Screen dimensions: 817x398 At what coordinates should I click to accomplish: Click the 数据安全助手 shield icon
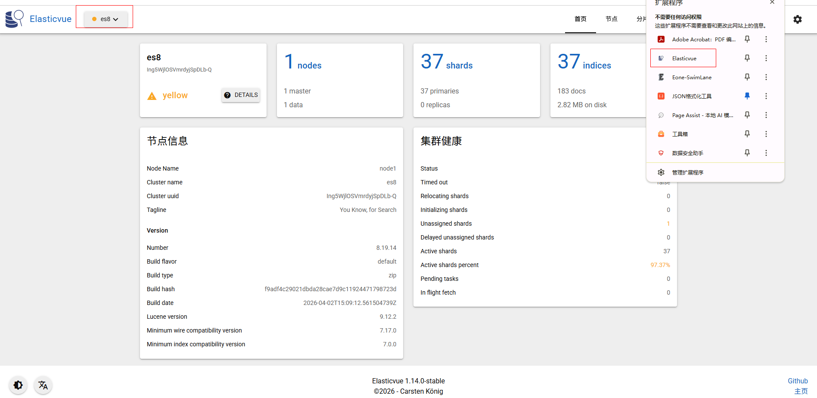(661, 153)
